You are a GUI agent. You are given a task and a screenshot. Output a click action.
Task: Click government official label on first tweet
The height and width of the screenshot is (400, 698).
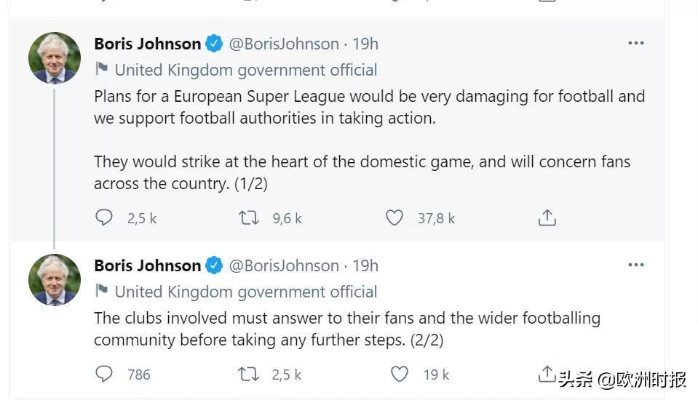point(245,70)
